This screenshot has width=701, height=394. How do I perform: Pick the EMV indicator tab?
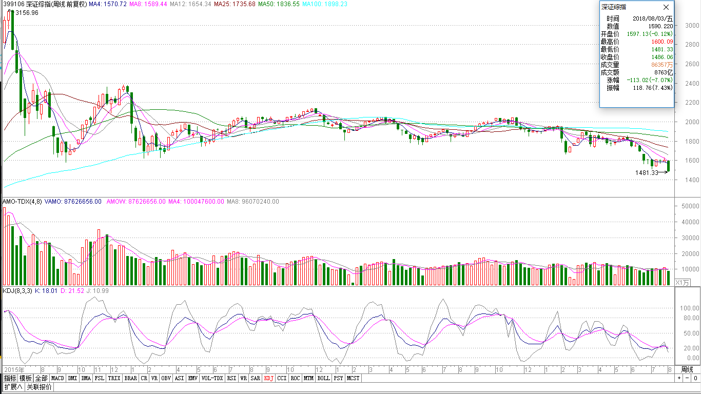click(192, 378)
